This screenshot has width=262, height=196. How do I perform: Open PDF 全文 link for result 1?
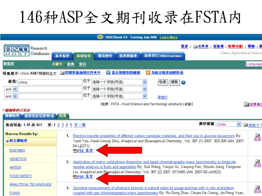click(85, 151)
